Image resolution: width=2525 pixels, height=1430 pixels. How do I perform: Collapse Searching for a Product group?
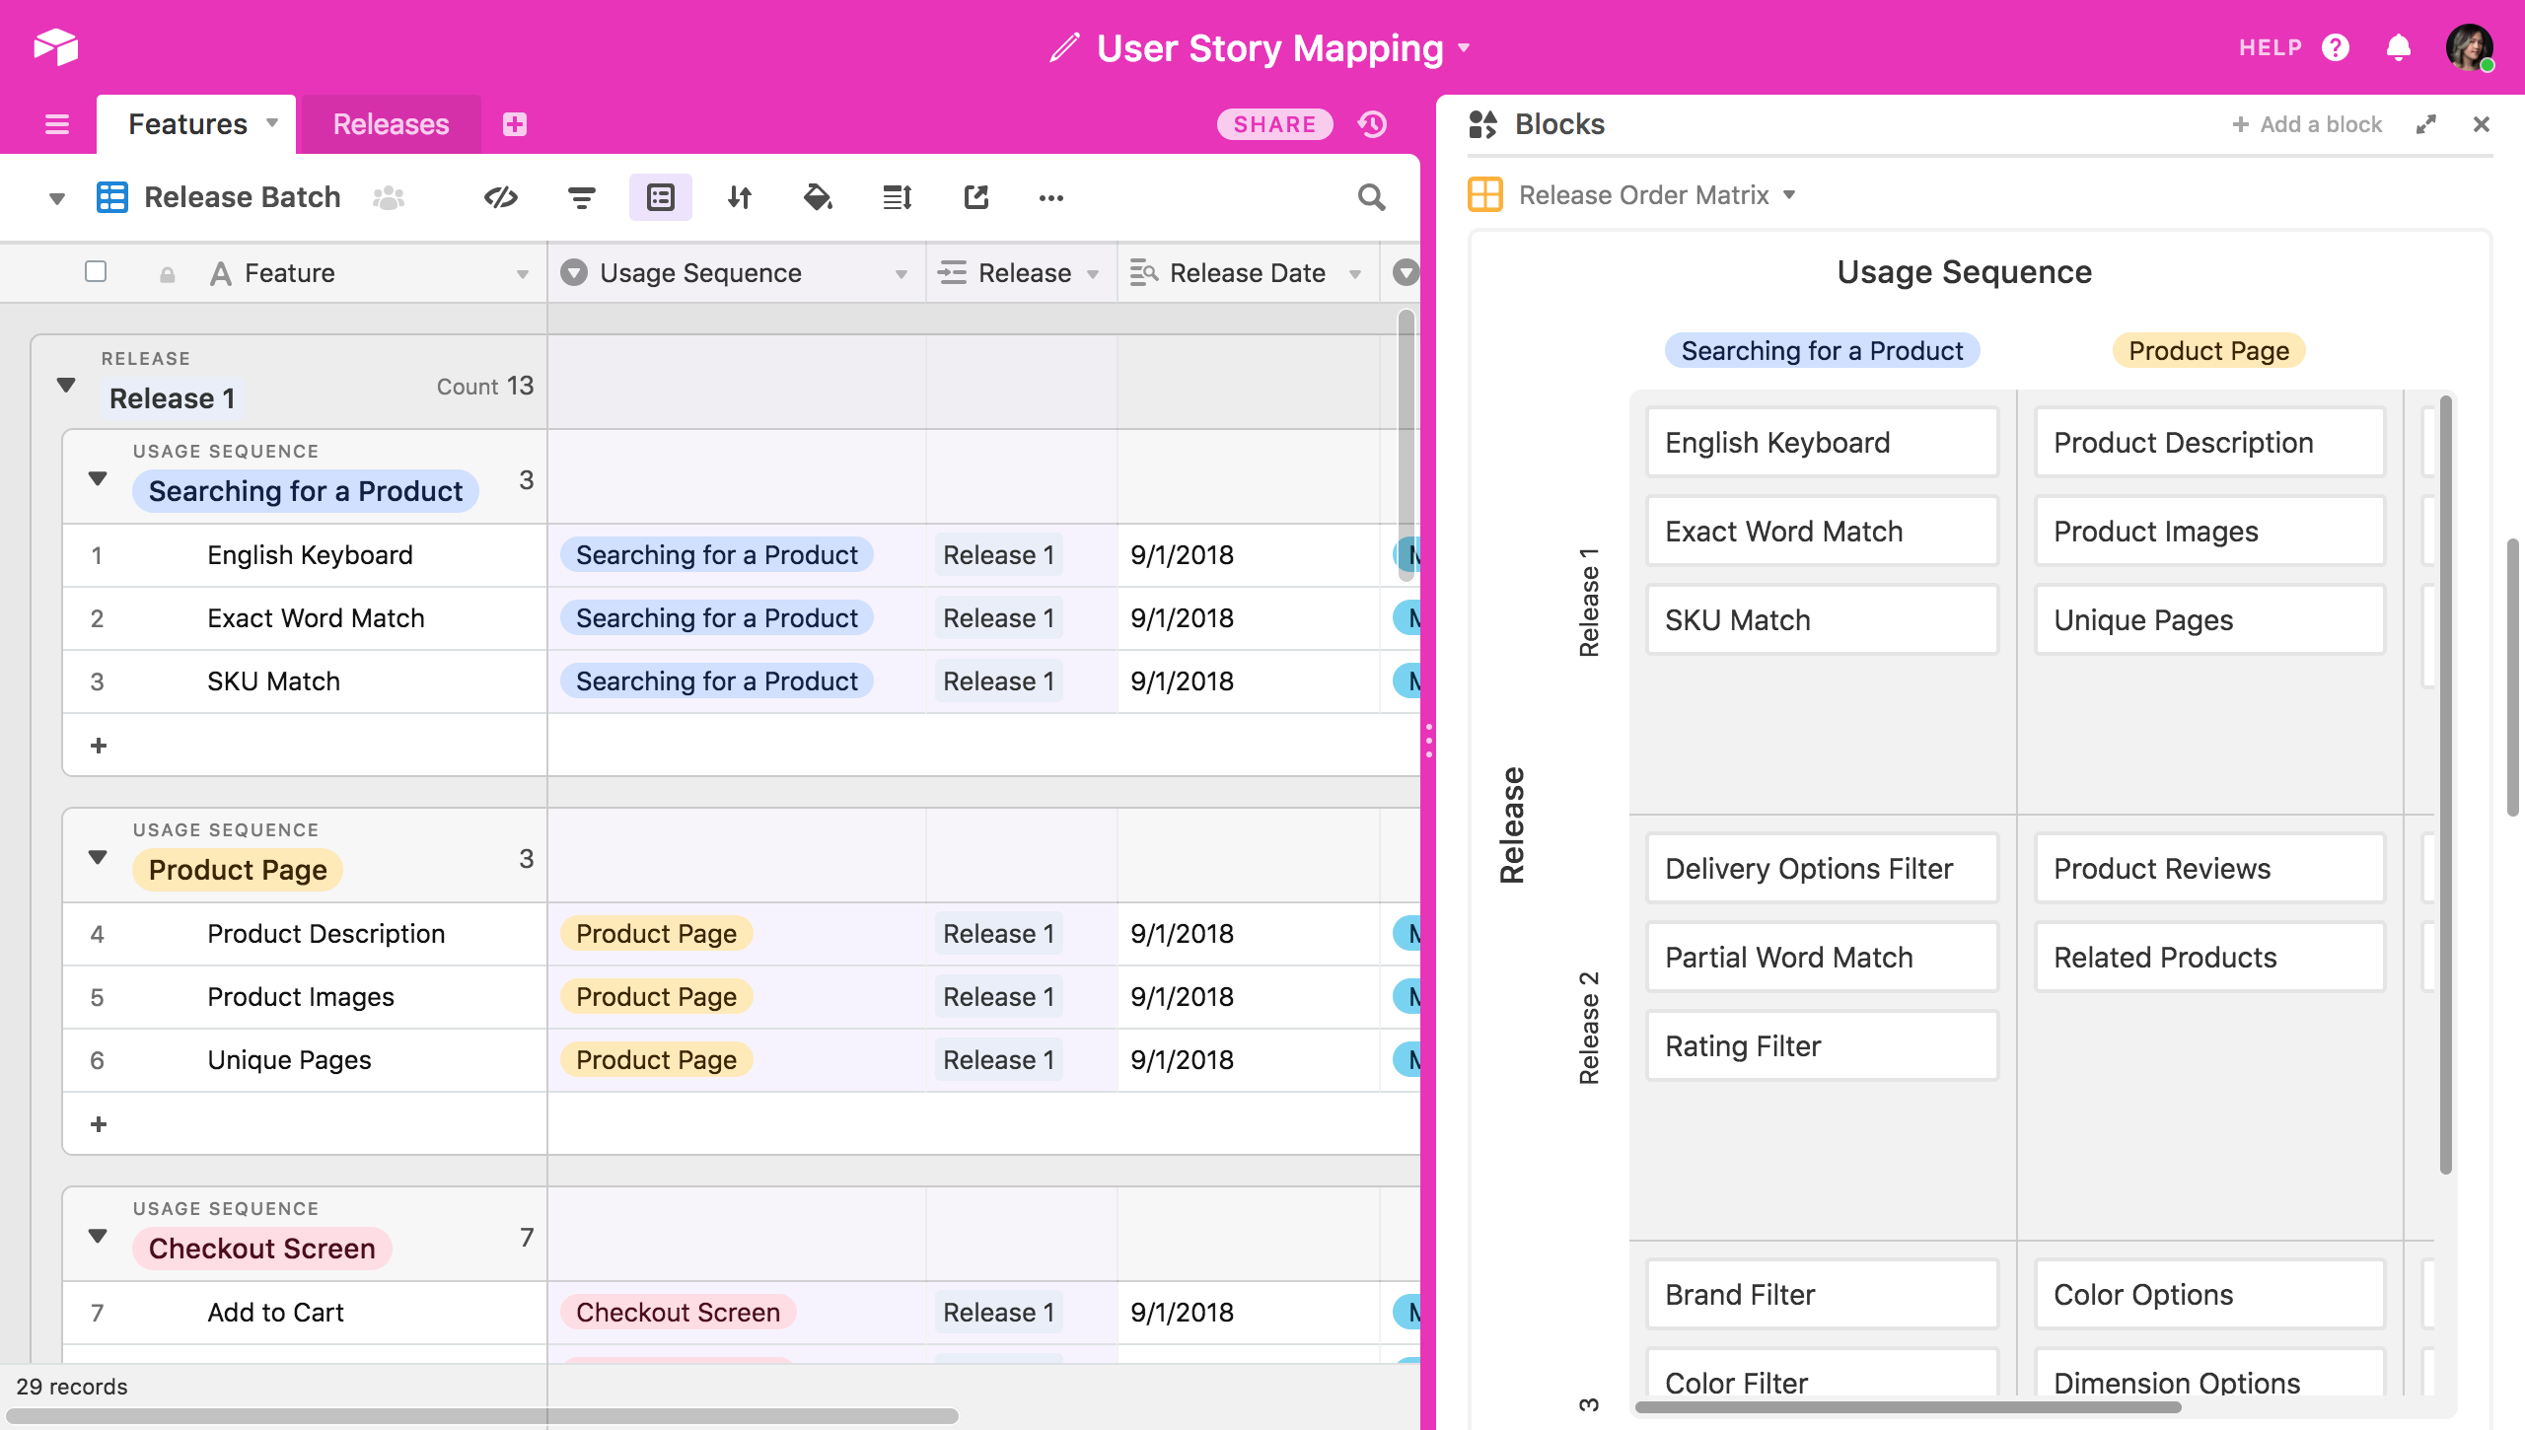pos(98,479)
